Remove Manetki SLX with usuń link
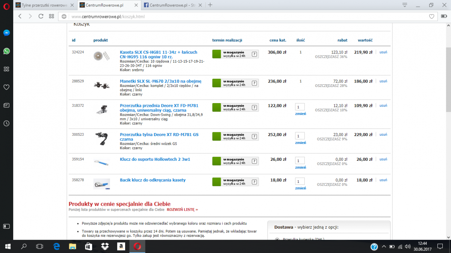This screenshot has height=253, width=451. [383, 81]
